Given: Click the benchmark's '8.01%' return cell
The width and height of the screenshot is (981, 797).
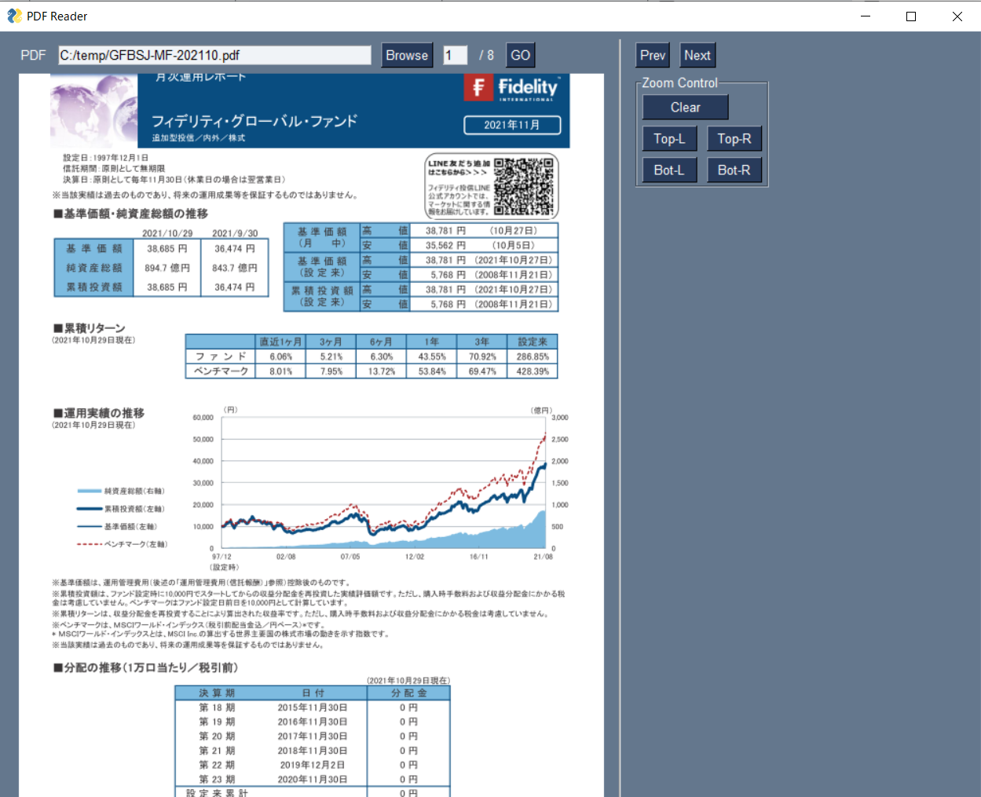Looking at the screenshot, I should click(281, 371).
